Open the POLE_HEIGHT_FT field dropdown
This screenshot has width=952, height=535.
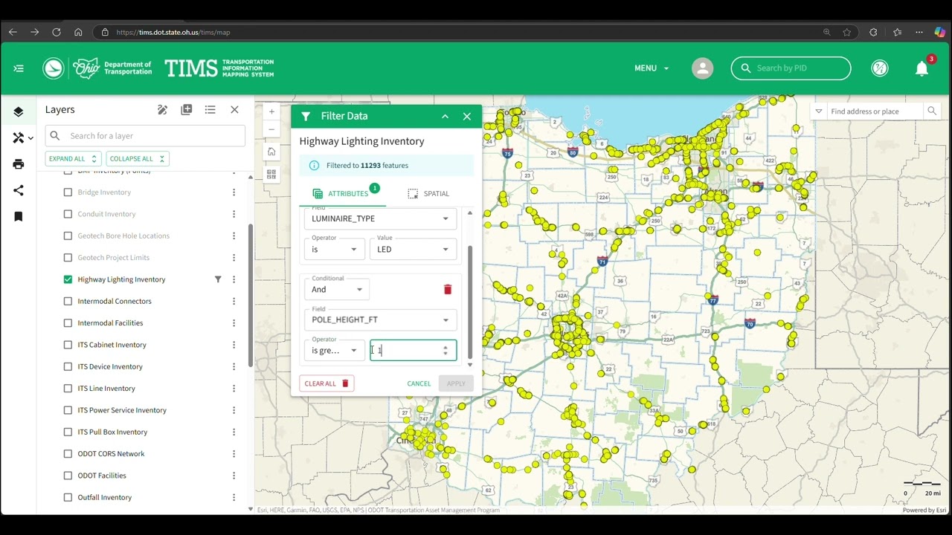pyautogui.click(x=380, y=320)
